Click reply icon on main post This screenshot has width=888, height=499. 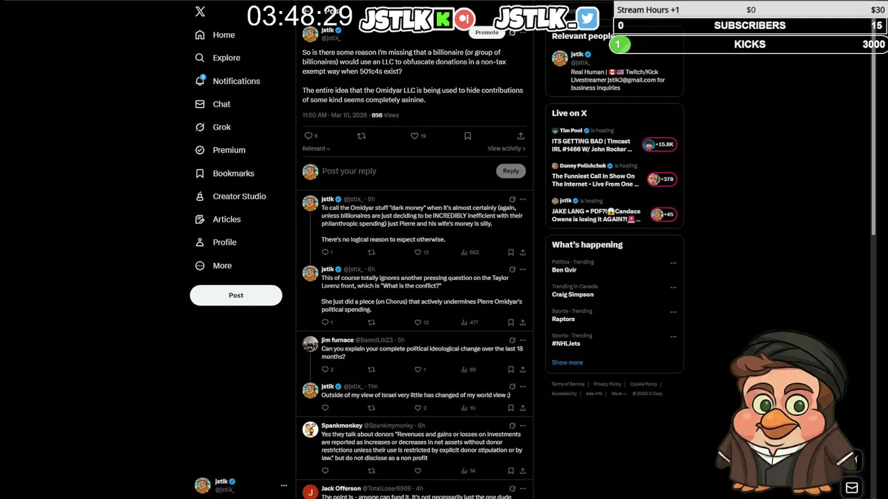(x=308, y=136)
